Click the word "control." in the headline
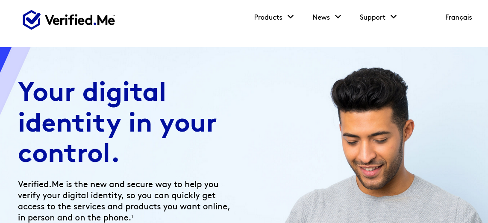488x223 pixels. (68, 153)
